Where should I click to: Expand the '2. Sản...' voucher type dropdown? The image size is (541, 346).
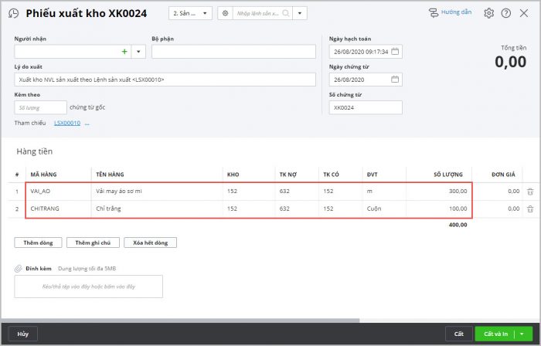[190, 13]
